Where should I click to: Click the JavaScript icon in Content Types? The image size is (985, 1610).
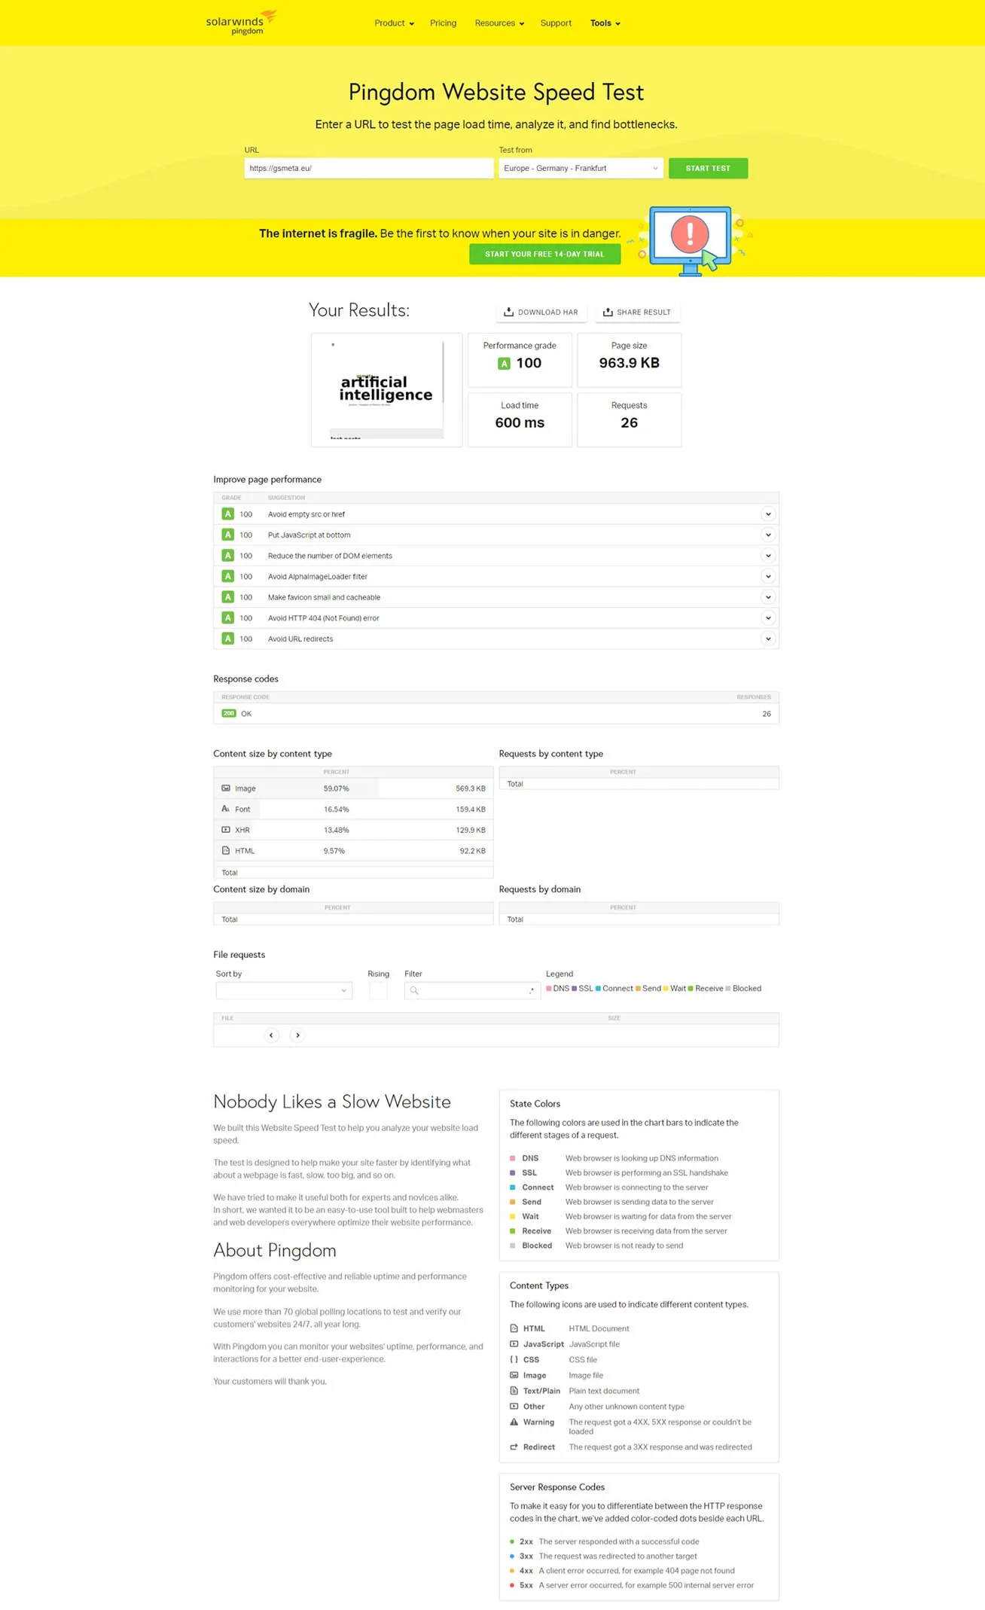pos(514,1344)
